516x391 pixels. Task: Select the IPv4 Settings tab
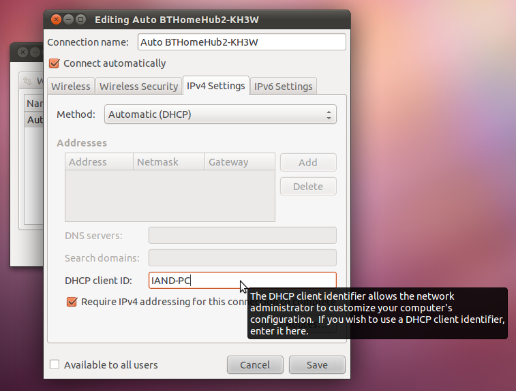[216, 86]
